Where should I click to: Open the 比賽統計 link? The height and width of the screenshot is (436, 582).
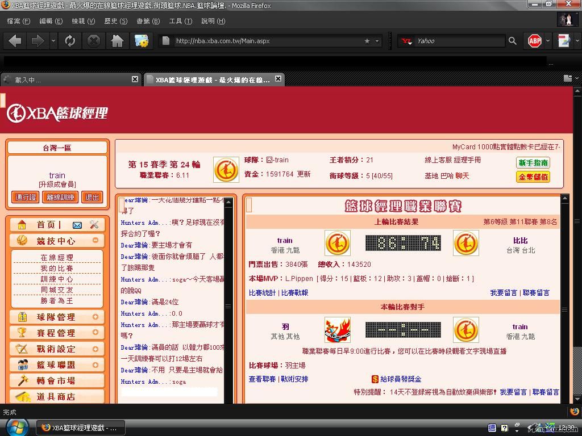click(262, 293)
